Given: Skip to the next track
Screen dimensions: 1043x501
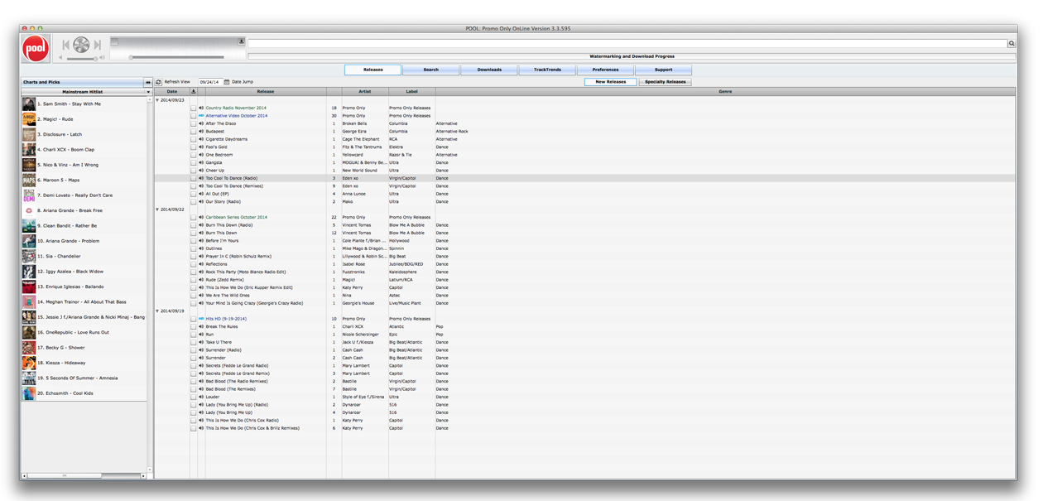Looking at the screenshot, I should point(97,45).
